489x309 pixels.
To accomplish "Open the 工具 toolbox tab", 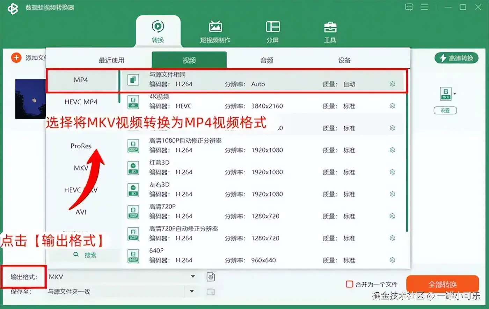I will pos(330,31).
